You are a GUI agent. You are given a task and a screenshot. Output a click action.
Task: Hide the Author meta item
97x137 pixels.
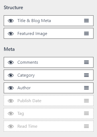pyautogui.click(x=11, y=88)
